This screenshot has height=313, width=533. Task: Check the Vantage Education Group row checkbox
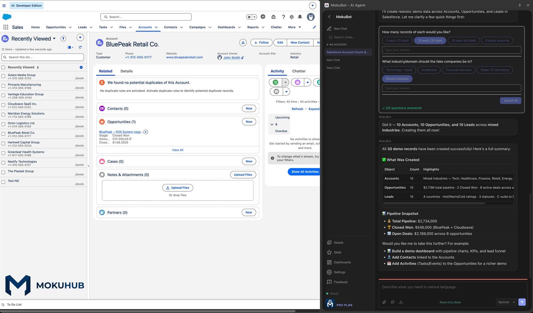click(x=3, y=95)
